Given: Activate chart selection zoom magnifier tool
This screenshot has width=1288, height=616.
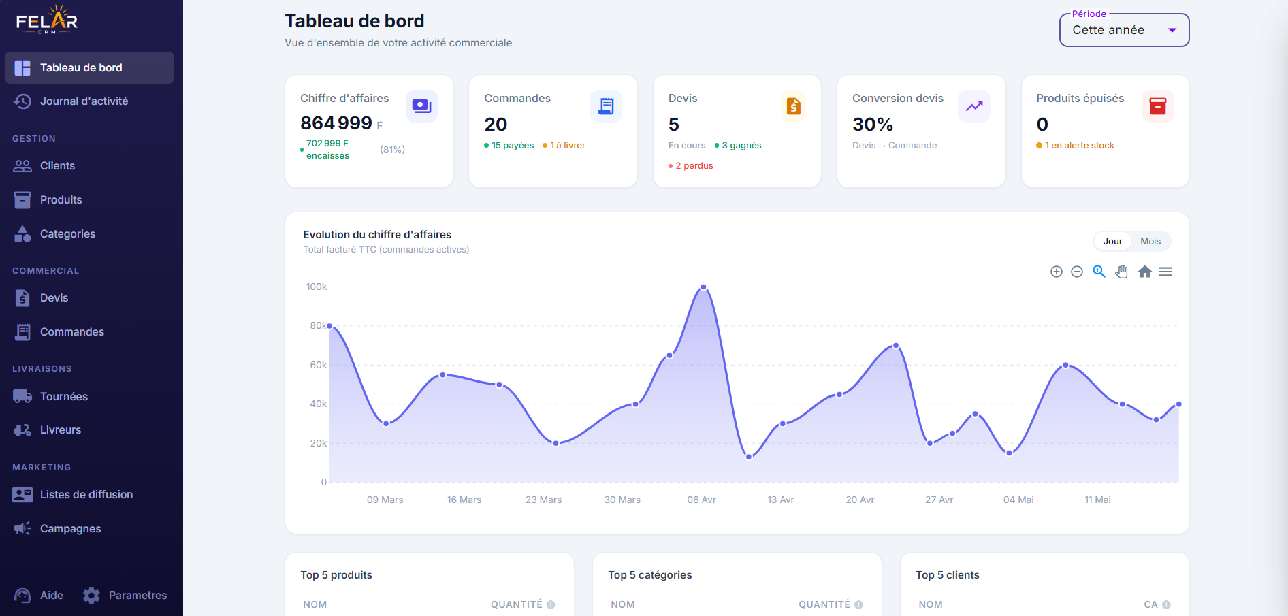Looking at the screenshot, I should point(1099,272).
